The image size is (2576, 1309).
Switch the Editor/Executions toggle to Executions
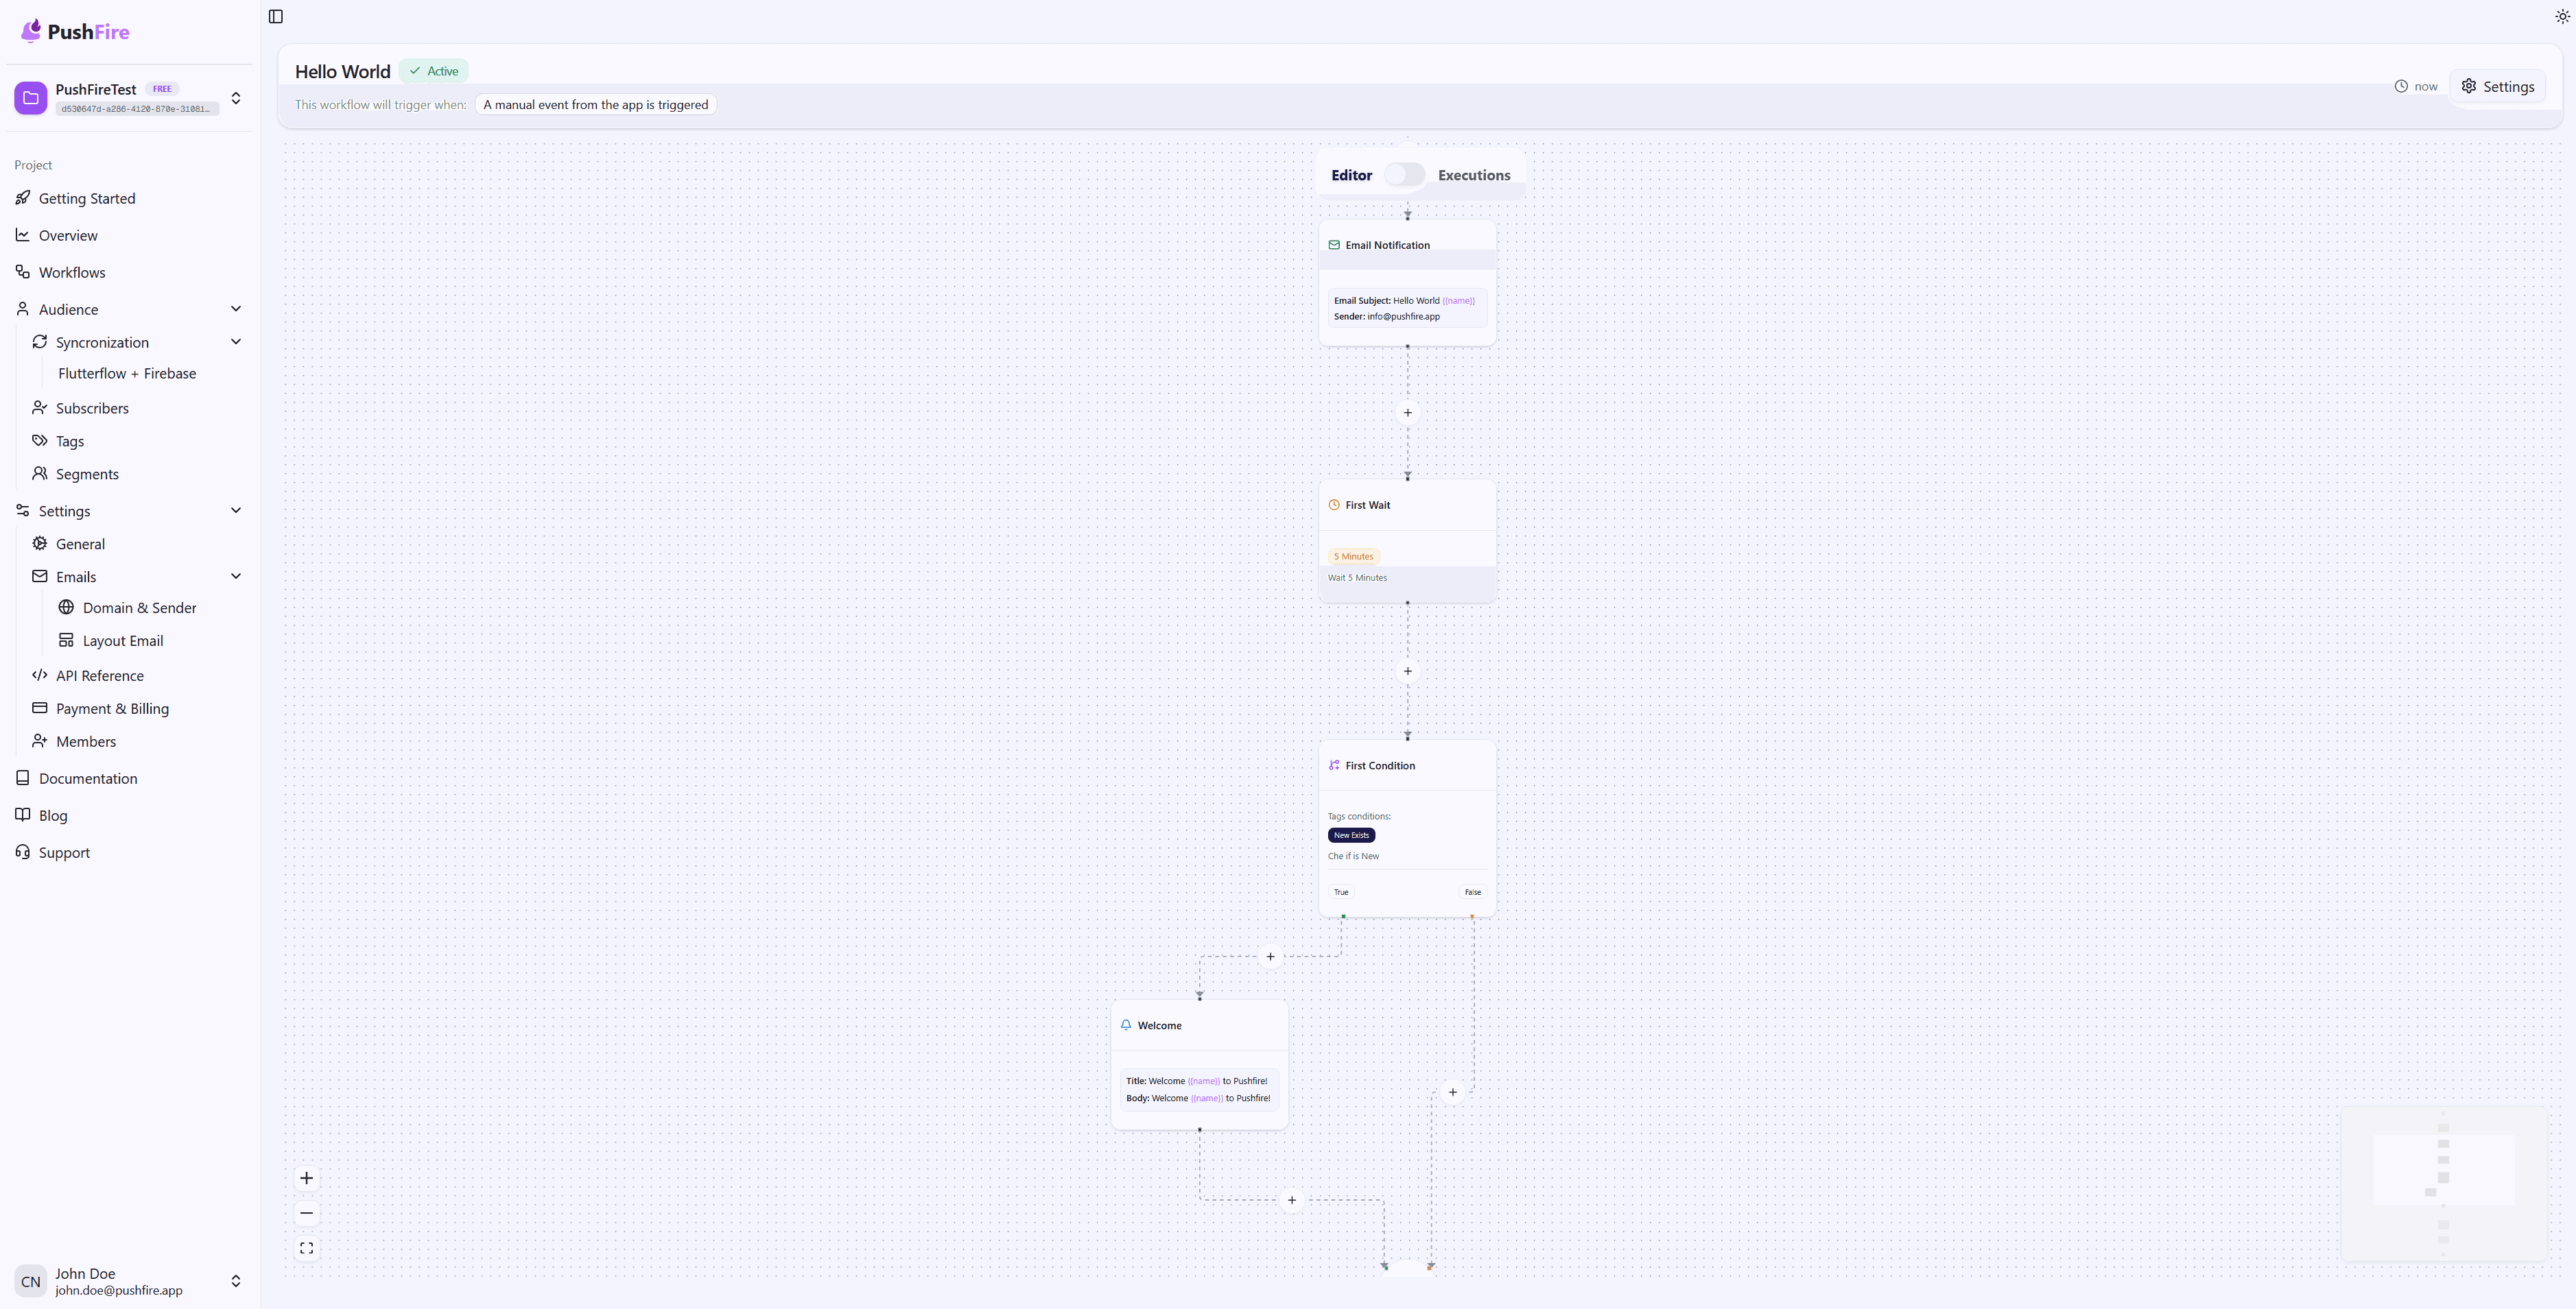[1404, 174]
